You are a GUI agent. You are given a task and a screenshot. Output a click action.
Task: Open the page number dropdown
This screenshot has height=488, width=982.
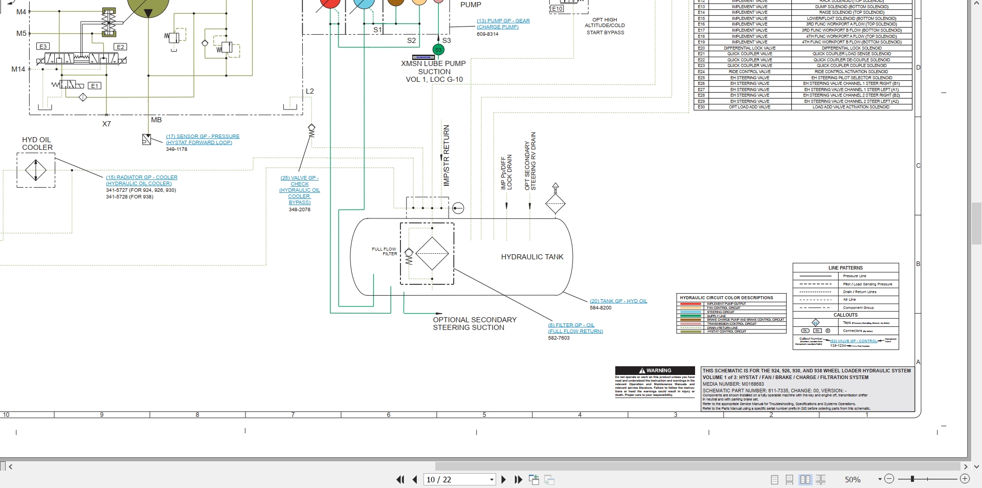tap(492, 479)
